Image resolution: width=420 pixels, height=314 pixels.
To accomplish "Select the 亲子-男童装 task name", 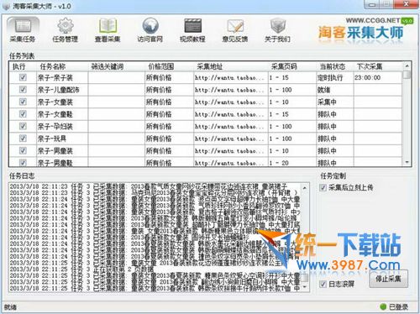I will pyautogui.click(x=55, y=151).
